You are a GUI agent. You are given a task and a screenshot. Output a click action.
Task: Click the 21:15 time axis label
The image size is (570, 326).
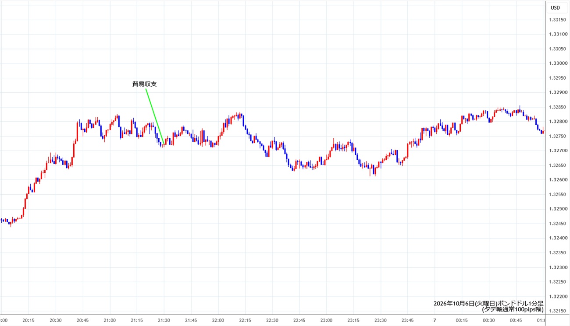pyautogui.click(x=137, y=320)
